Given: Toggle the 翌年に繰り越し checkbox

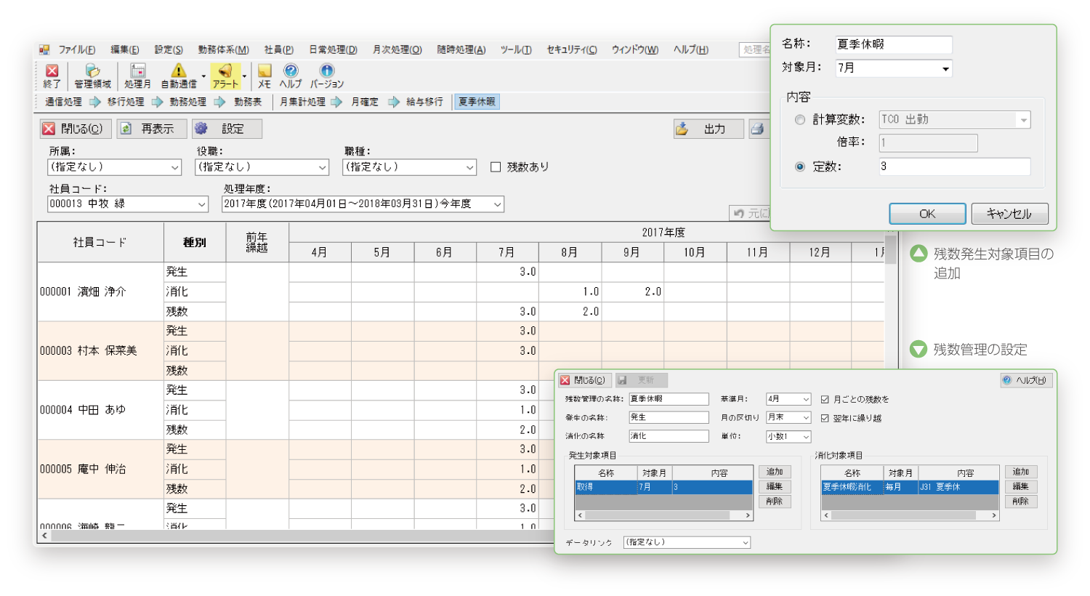Looking at the screenshot, I should [x=823, y=416].
